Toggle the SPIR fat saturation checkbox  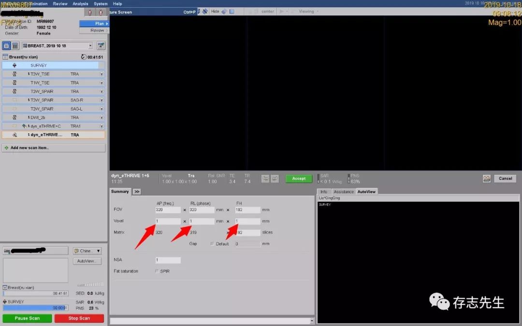pyautogui.click(x=157, y=271)
